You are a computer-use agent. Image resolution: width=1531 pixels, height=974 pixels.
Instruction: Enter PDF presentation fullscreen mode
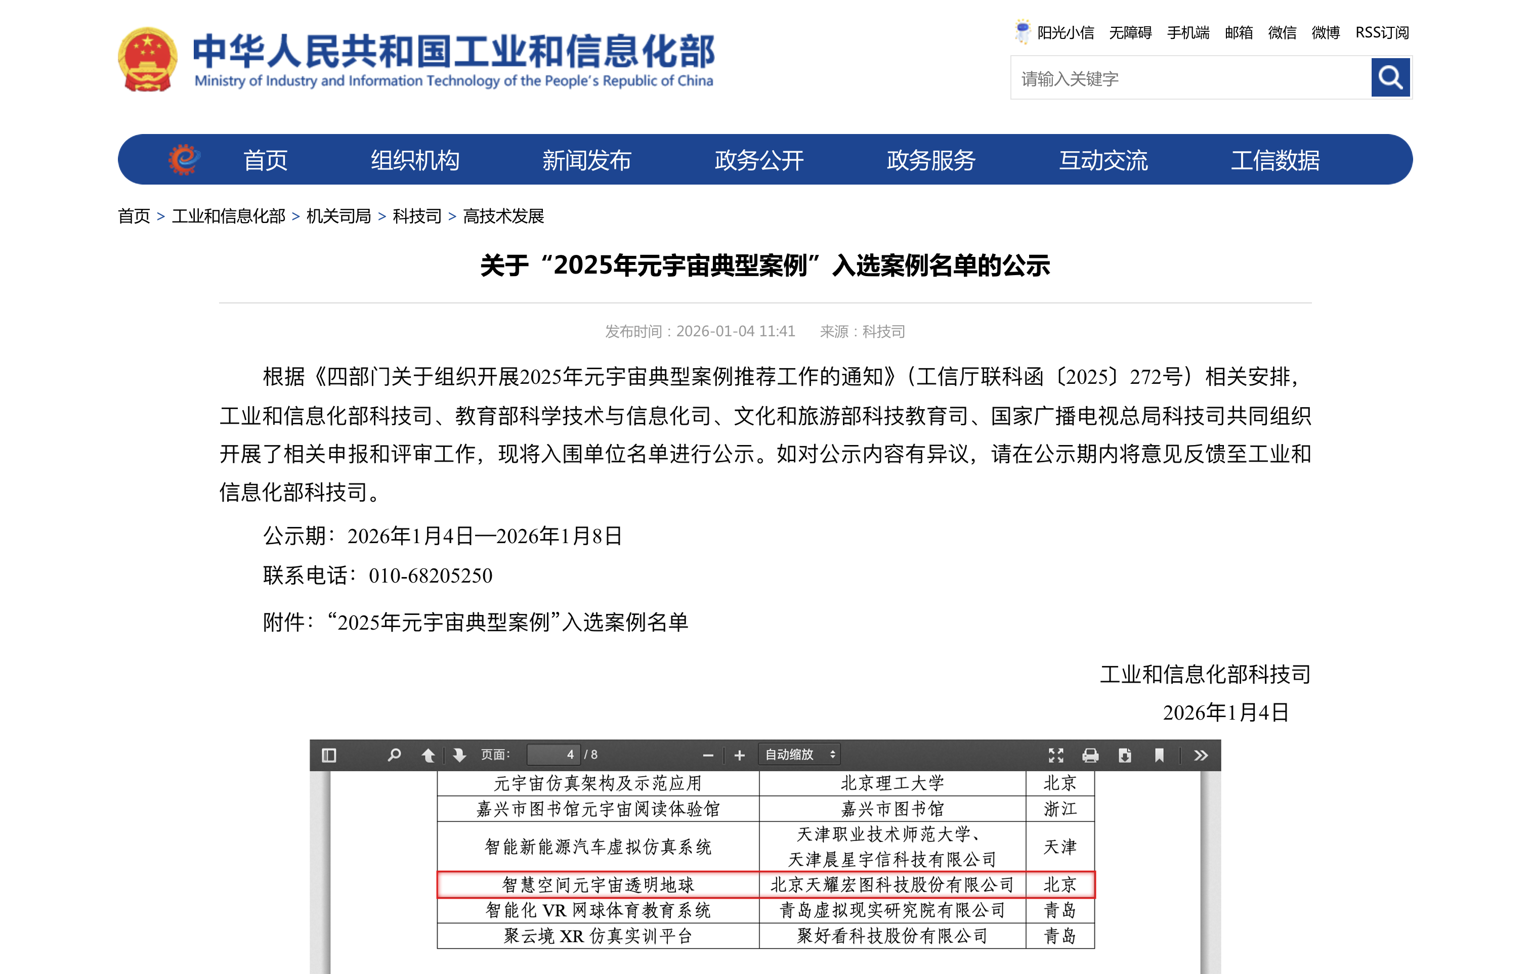[1055, 755]
